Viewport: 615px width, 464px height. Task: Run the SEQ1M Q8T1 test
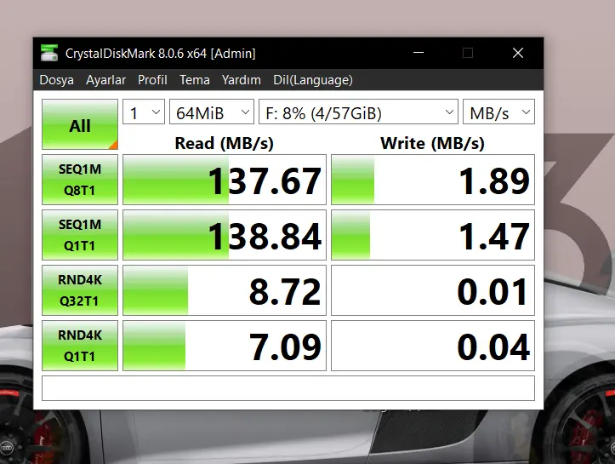[80, 180]
